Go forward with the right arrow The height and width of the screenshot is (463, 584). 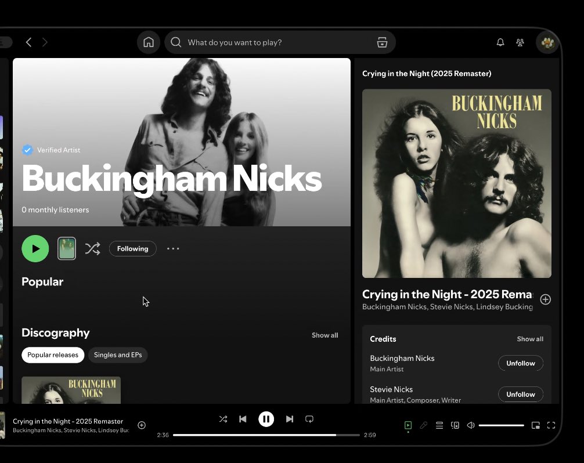tap(45, 42)
